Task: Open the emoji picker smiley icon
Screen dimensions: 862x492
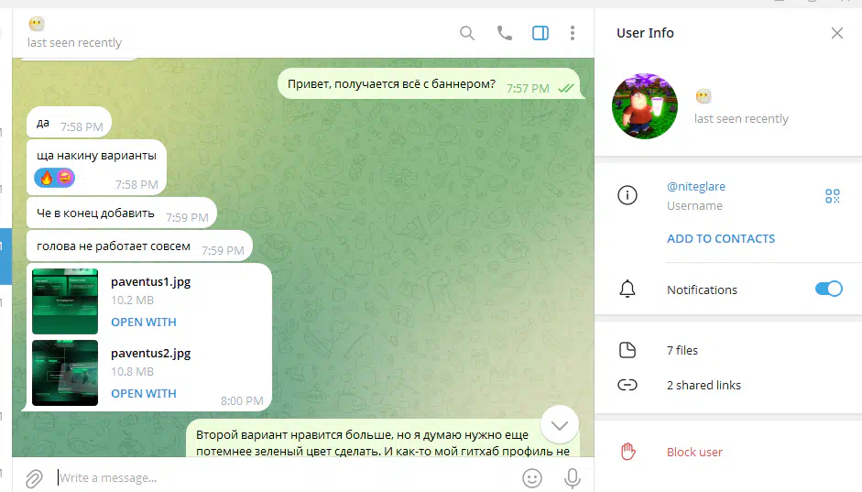Action: point(531,477)
